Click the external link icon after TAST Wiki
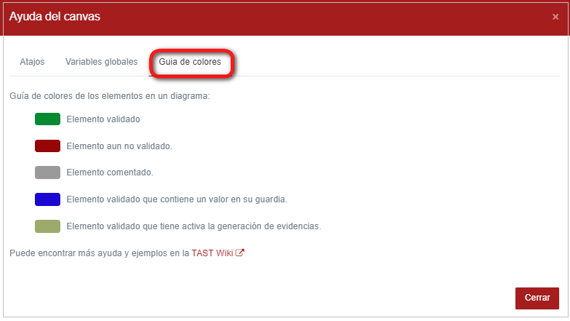 click(x=240, y=253)
